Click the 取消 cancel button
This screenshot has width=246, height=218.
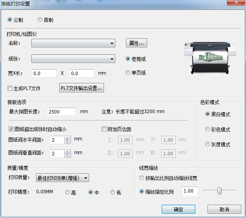pyautogui.click(x=224, y=209)
